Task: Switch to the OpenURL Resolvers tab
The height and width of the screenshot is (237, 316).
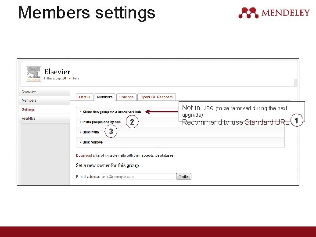Action: (x=157, y=97)
